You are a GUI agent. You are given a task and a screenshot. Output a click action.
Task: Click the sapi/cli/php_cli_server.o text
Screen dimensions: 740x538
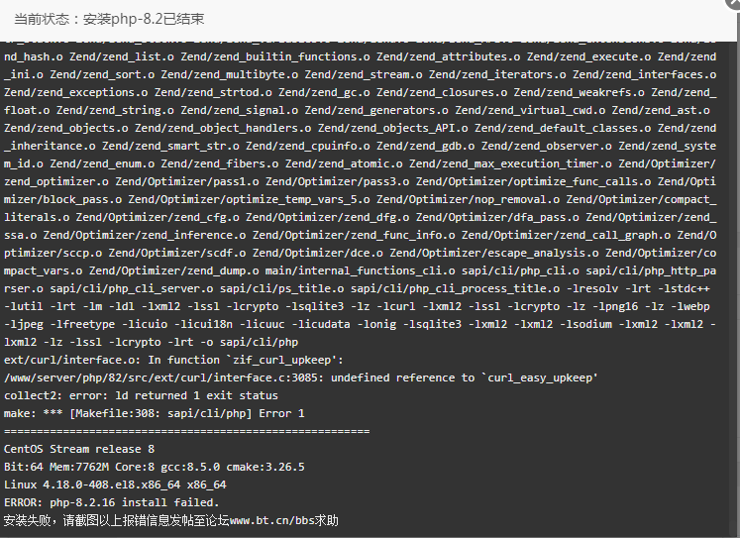coord(132,288)
